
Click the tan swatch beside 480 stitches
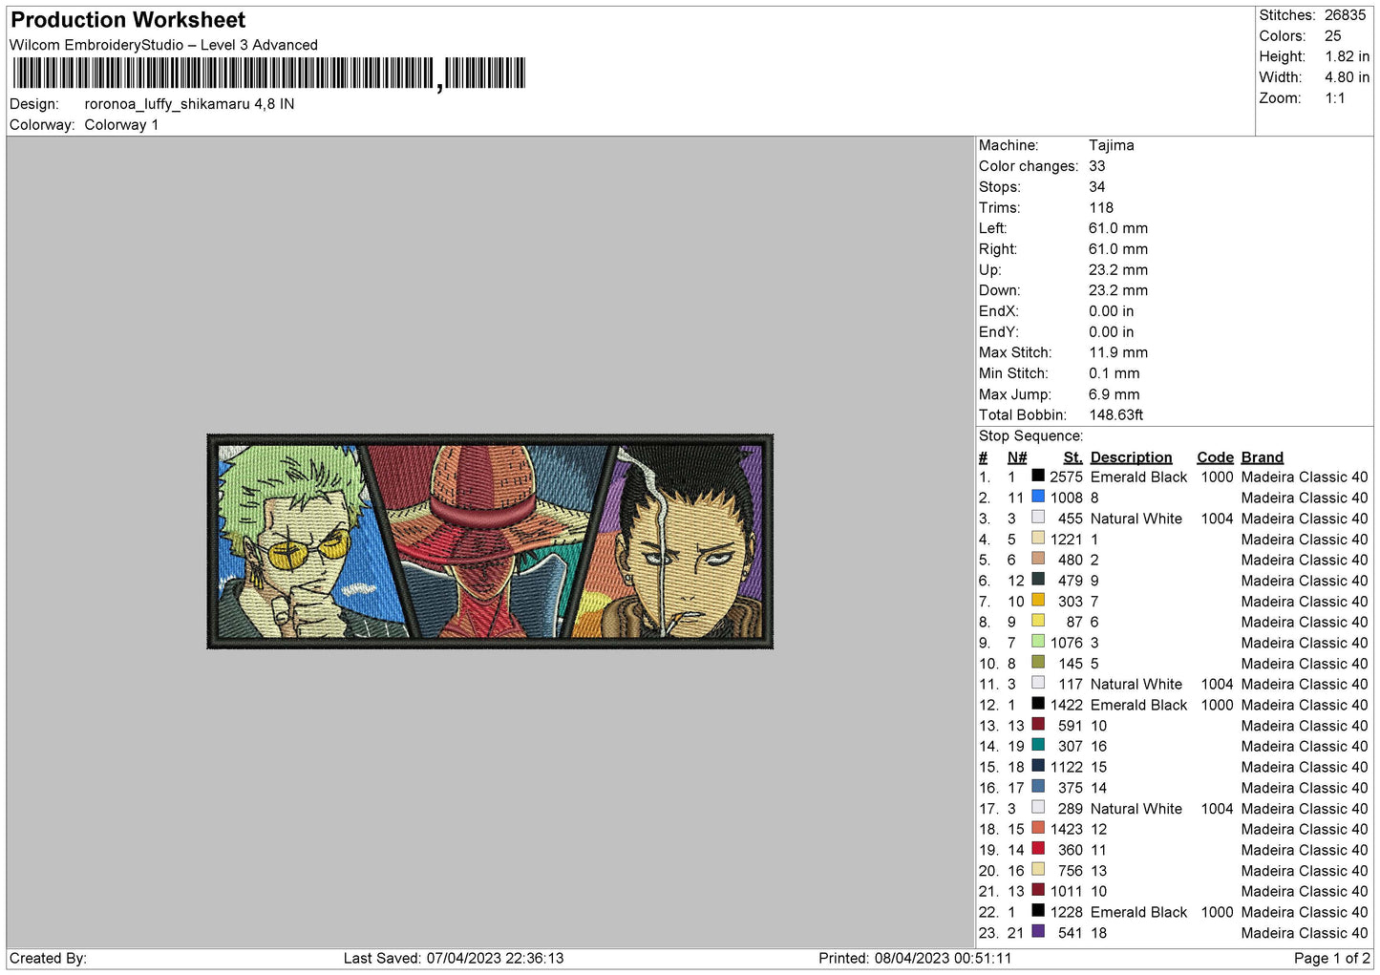pos(1038,559)
